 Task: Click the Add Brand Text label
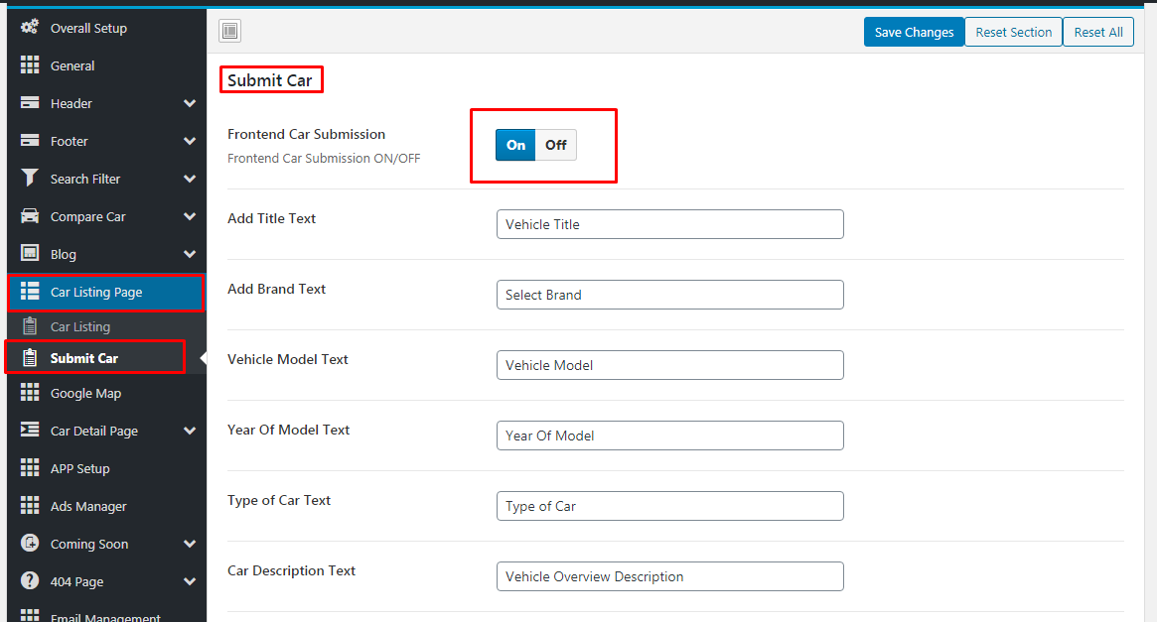276,289
